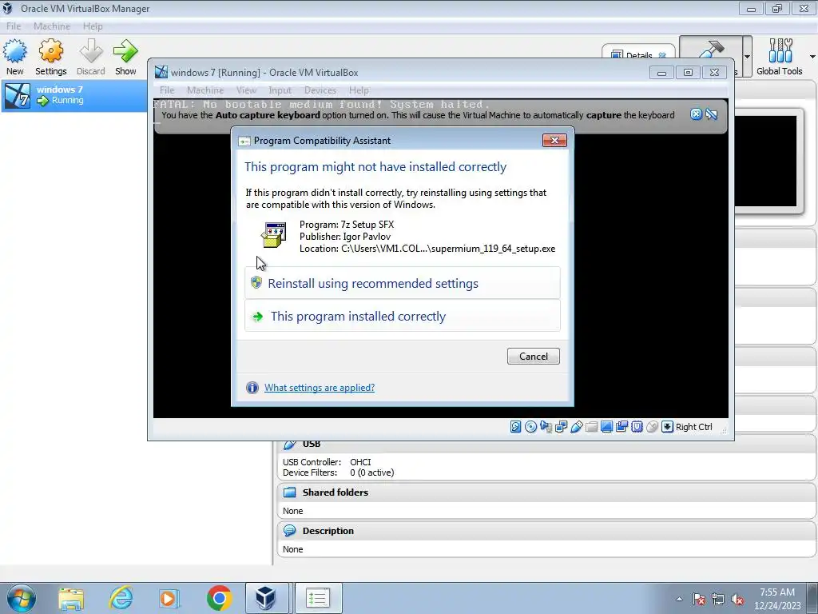Viewport: 818px width, 614px height.
Task: Open the Windows Start menu
Action: (22, 598)
